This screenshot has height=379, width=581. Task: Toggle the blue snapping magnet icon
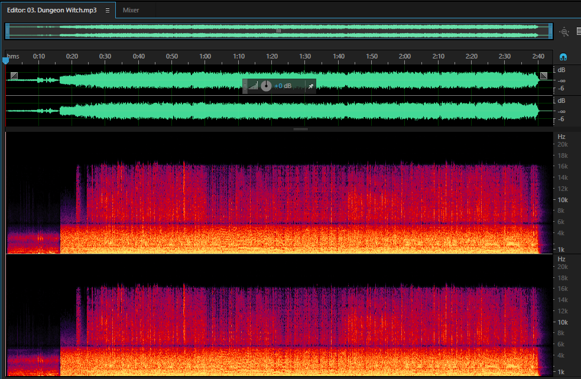tap(563, 57)
